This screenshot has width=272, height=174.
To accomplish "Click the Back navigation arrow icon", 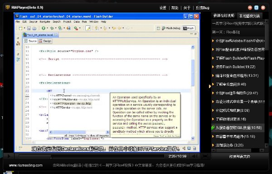I will pyautogui.click(x=120, y=28).
